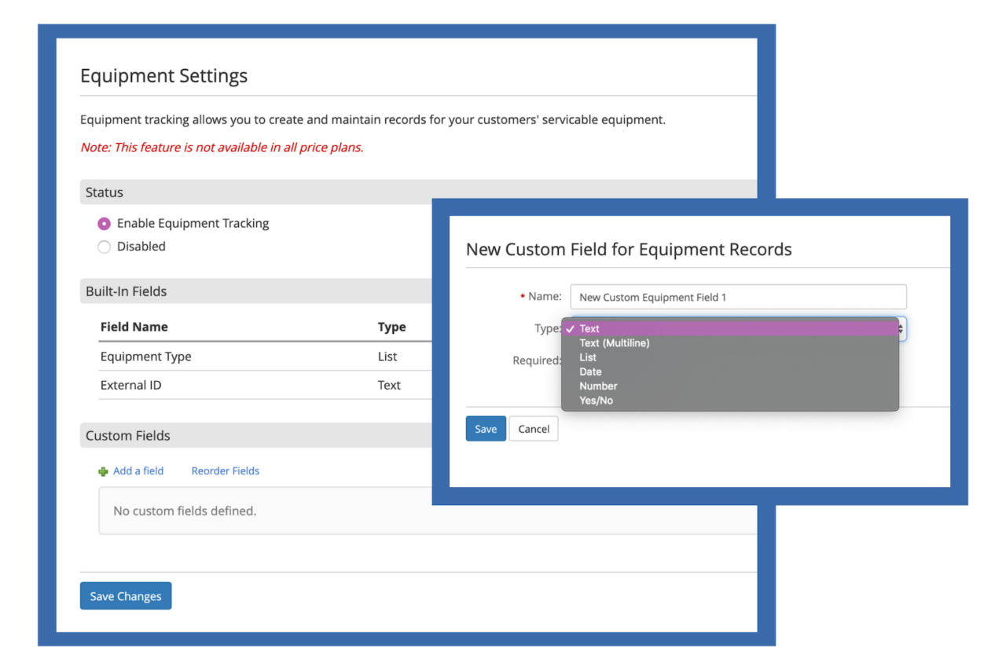Image resolution: width=1006 pixels, height=670 pixels.
Task: Click the Built-In Fields section header
Action: point(126,291)
